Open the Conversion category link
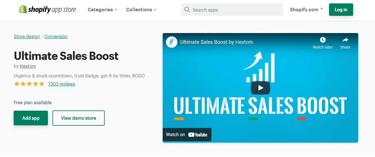Viewport: 375px width, 157px height. click(x=56, y=36)
